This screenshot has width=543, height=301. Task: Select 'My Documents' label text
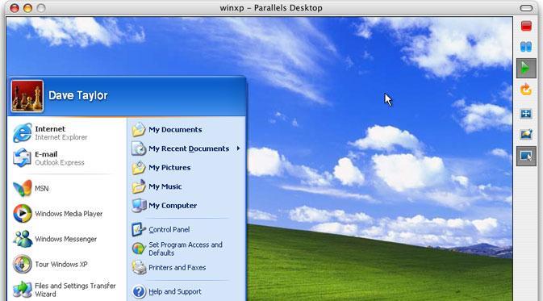pyautogui.click(x=175, y=130)
